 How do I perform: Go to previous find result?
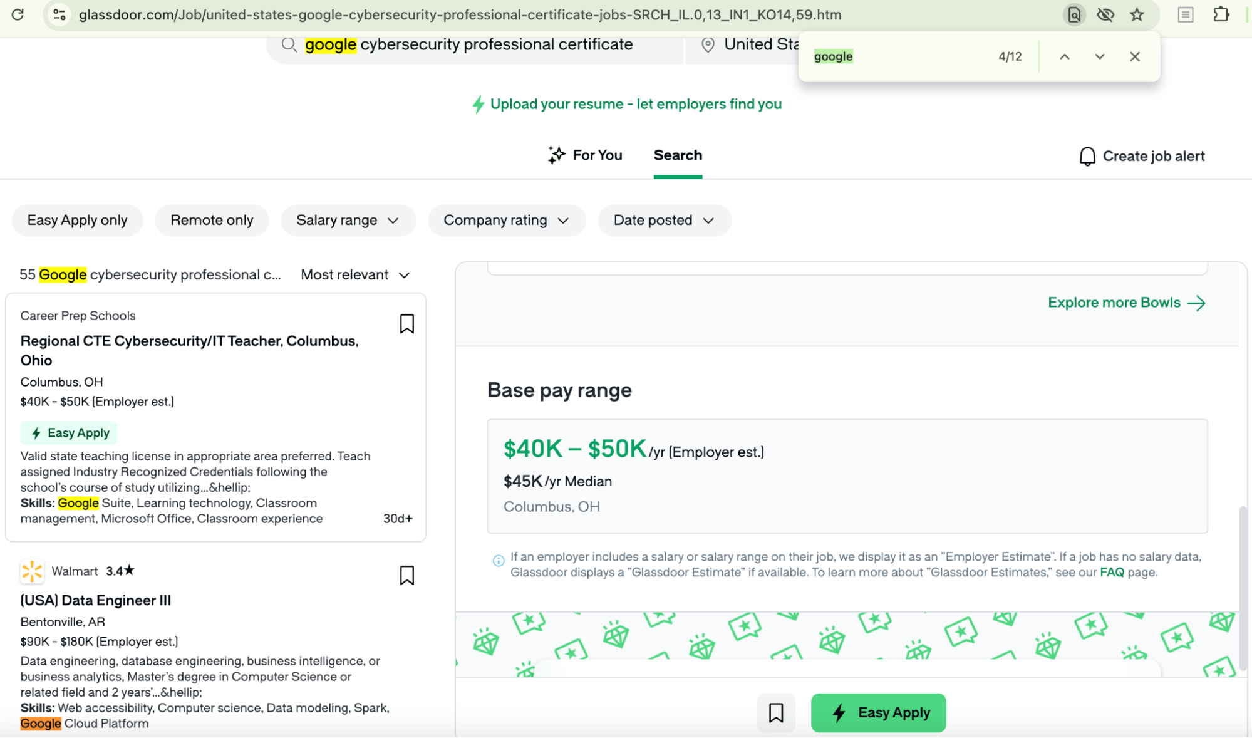(1065, 56)
